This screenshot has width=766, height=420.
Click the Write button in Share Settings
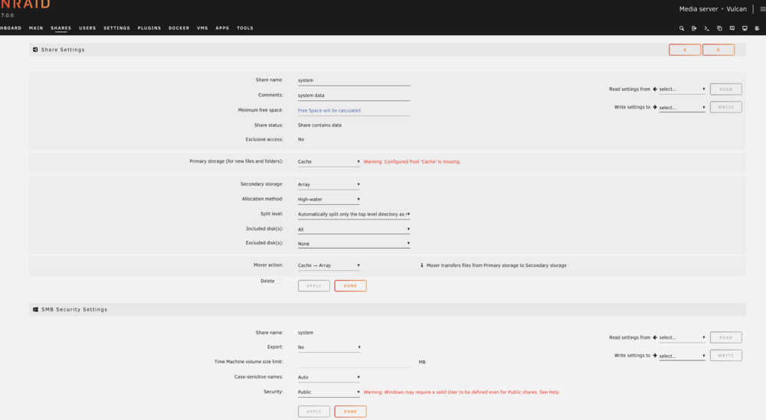(x=726, y=107)
